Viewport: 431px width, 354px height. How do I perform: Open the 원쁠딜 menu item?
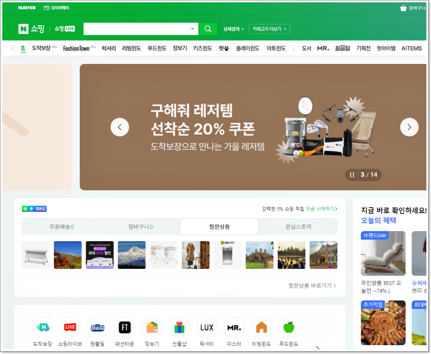tap(343, 48)
